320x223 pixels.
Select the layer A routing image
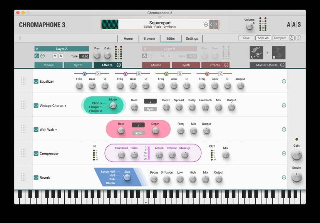pos(256,53)
